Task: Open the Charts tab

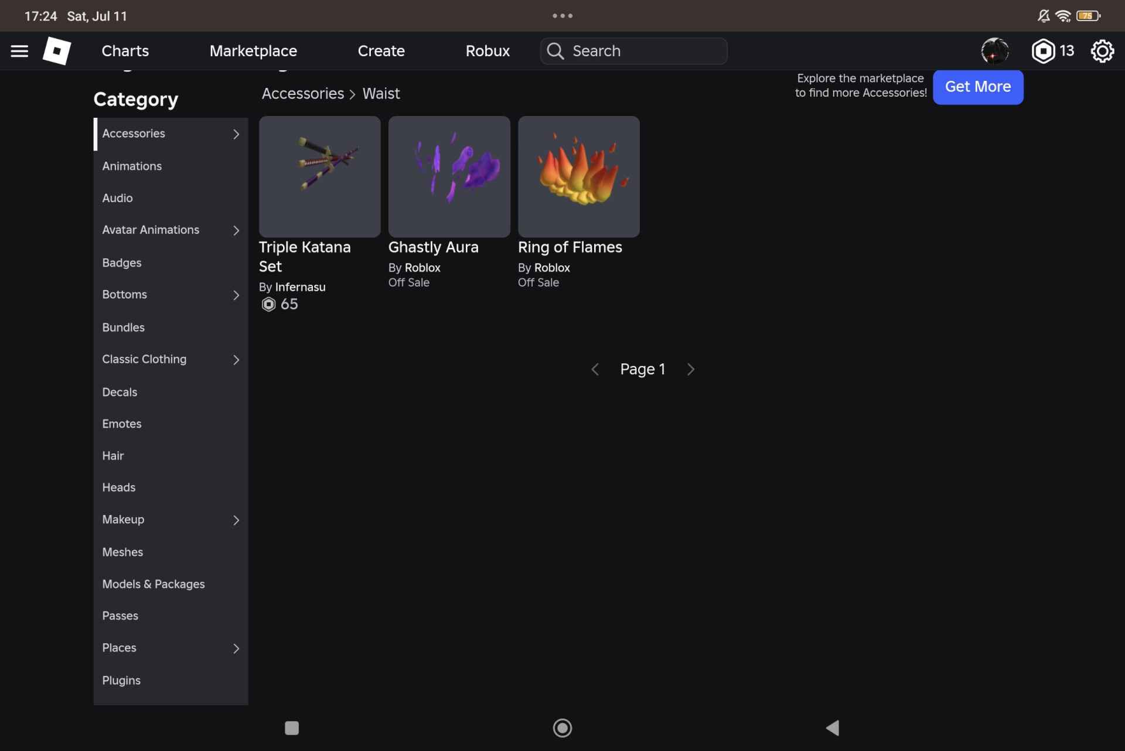Action: click(x=125, y=51)
